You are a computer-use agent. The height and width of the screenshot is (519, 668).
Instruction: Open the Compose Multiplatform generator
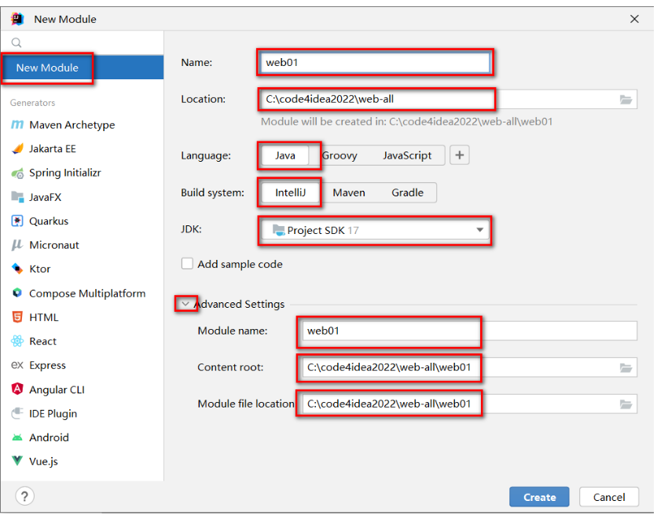[78, 294]
